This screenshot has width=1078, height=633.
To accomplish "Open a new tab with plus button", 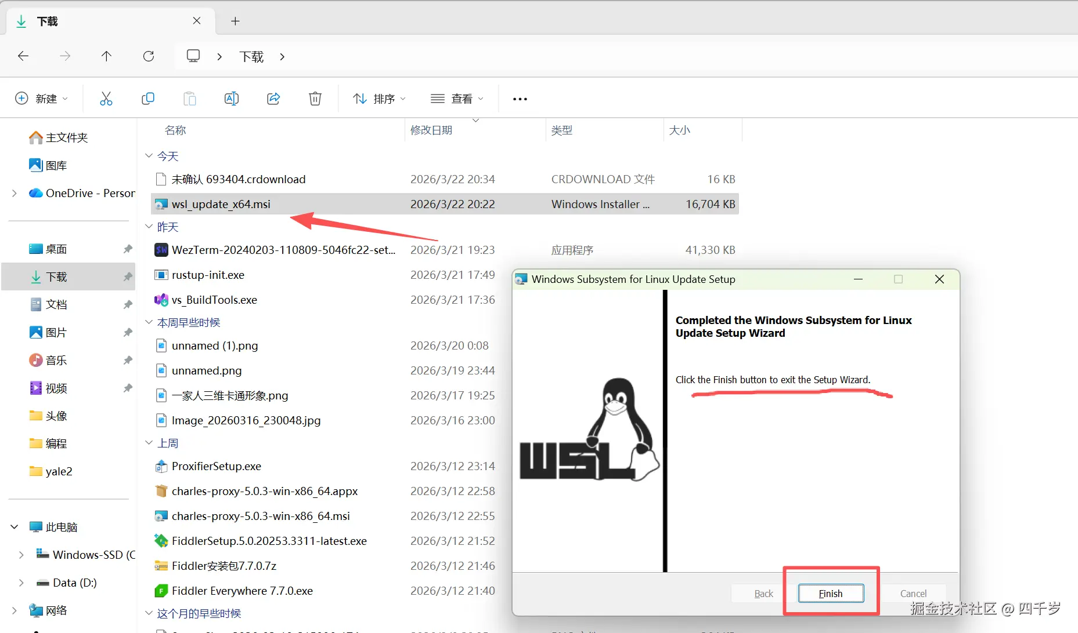I will 235,21.
